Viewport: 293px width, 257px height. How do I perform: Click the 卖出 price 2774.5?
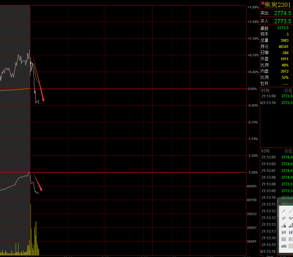(283, 13)
